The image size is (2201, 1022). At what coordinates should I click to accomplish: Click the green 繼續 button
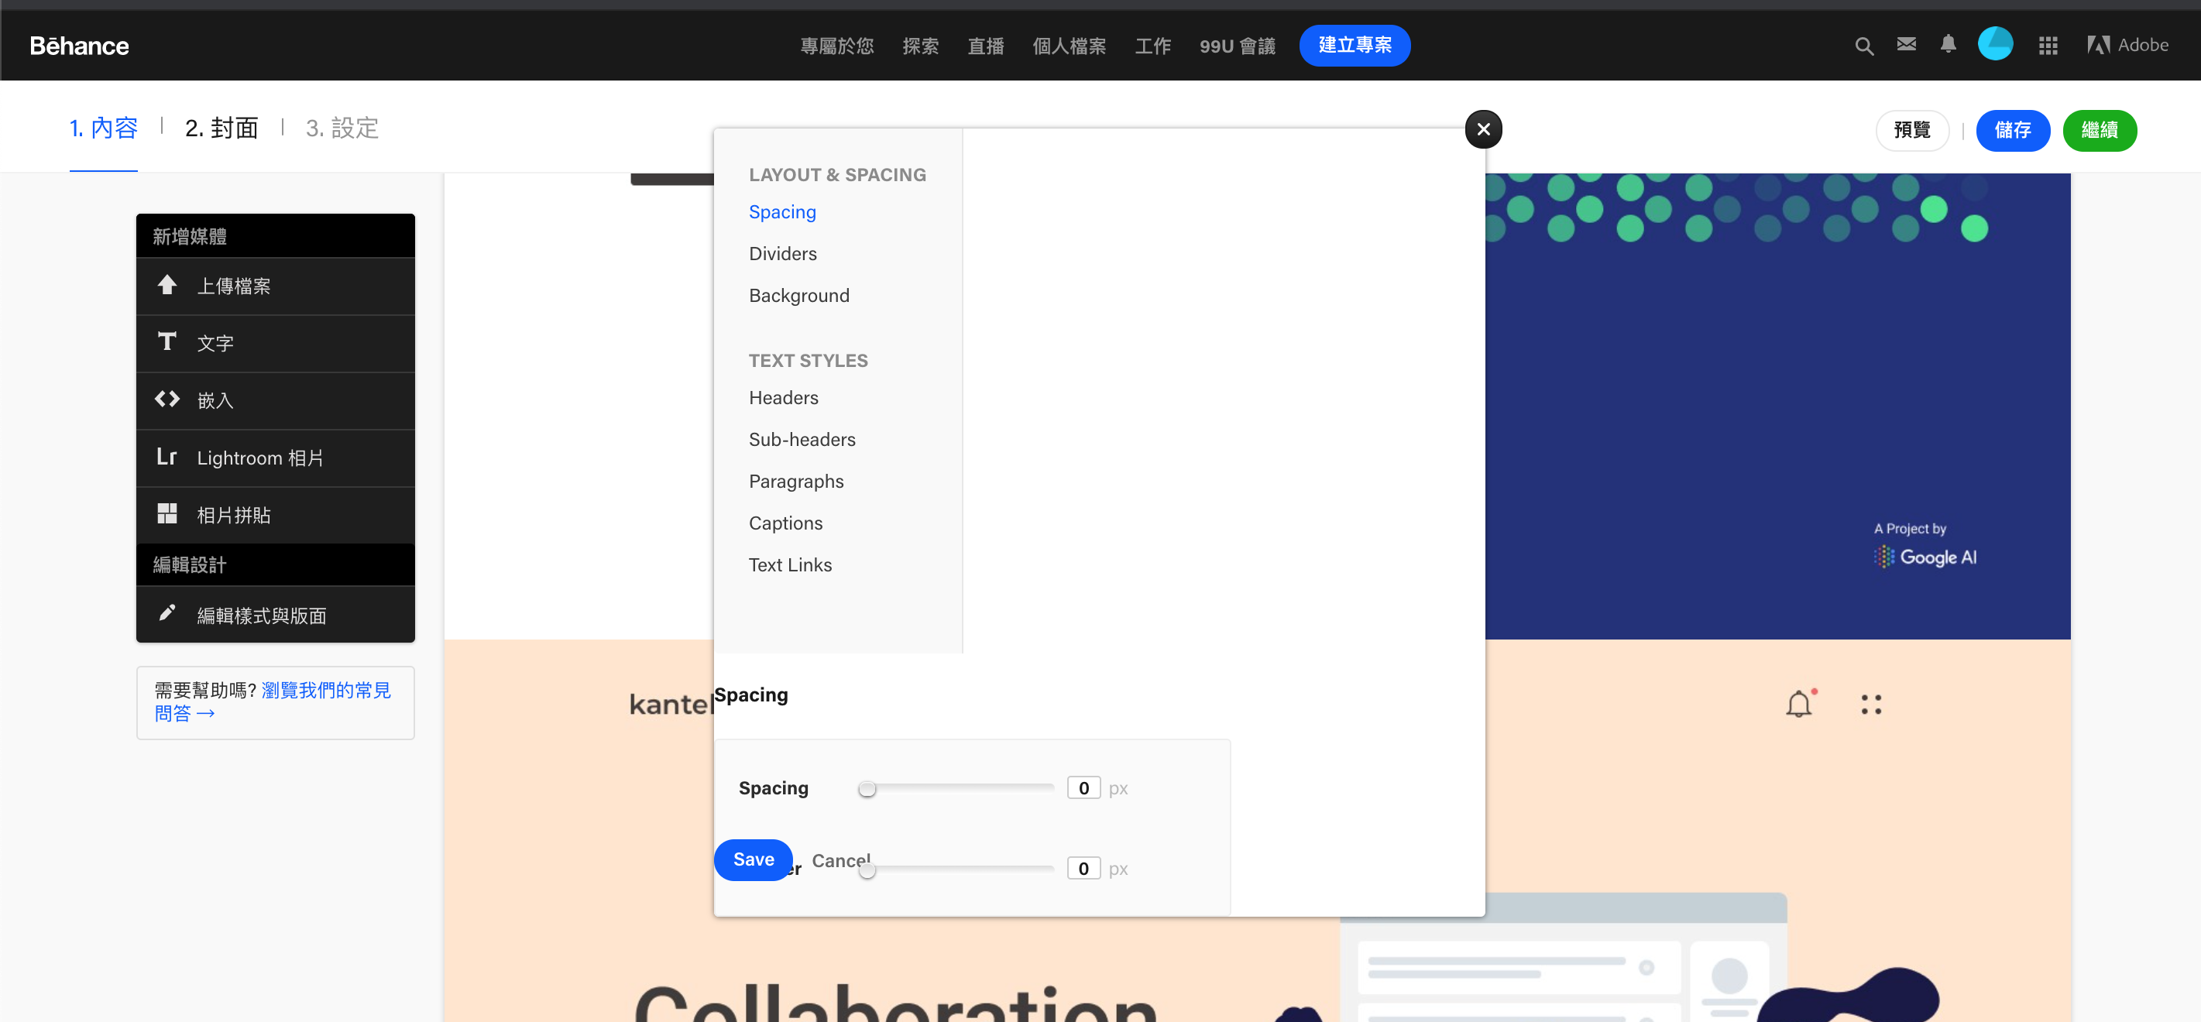coord(2099,131)
